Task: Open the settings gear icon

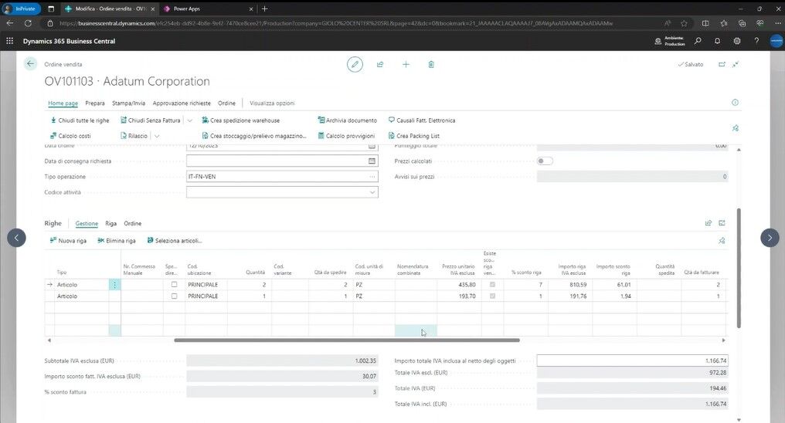Action: [x=736, y=41]
